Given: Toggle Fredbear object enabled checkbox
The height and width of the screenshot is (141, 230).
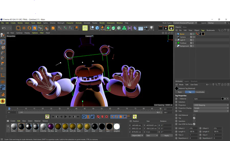Looking at the screenshot, I should [x=191, y=43].
